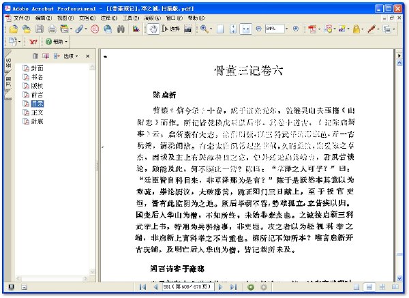Viewport: 409px width, 298px height.
Task: Click the page number field in status bar
Action: [x=188, y=287]
